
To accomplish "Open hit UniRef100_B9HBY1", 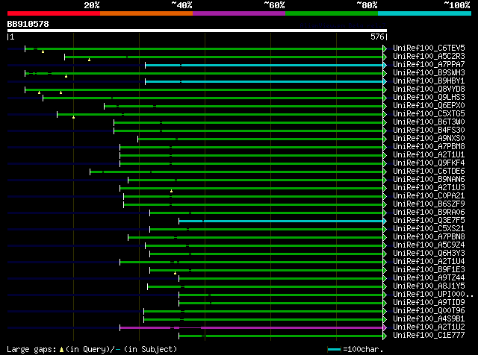I will click(x=429, y=81).
